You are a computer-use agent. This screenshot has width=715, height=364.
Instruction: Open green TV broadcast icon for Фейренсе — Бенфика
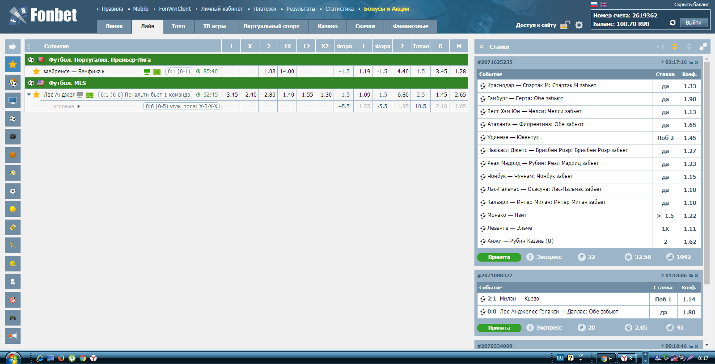(147, 72)
